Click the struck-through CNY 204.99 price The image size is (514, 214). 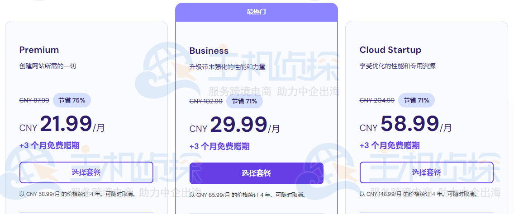click(x=377, y=101)
